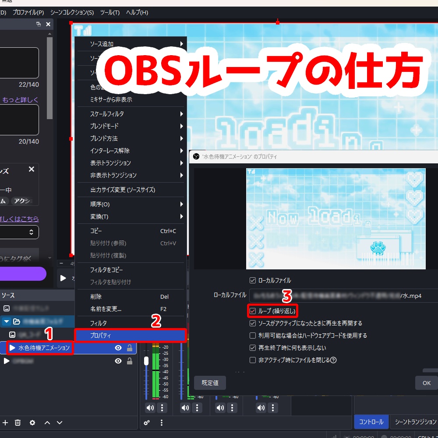This screenshot has width=438, height=438.
Task: Collapse the source group folder triangle
Action: click(x=6, y=321)
